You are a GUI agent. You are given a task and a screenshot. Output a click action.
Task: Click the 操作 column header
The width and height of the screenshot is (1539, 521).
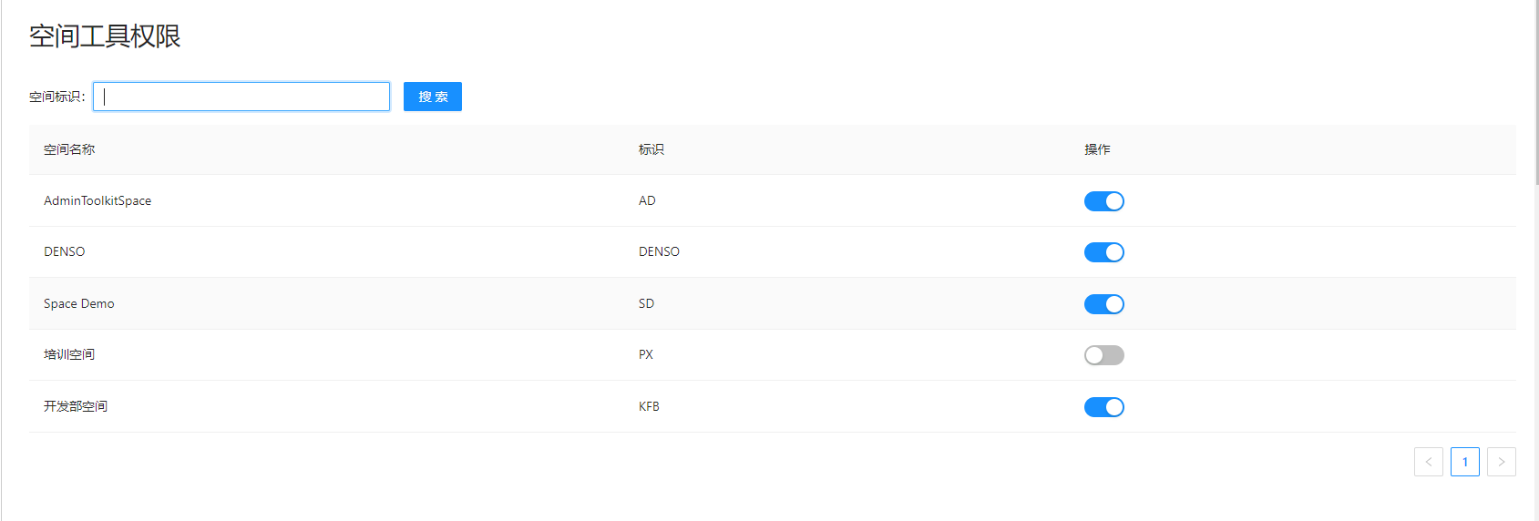[1097, 149]
